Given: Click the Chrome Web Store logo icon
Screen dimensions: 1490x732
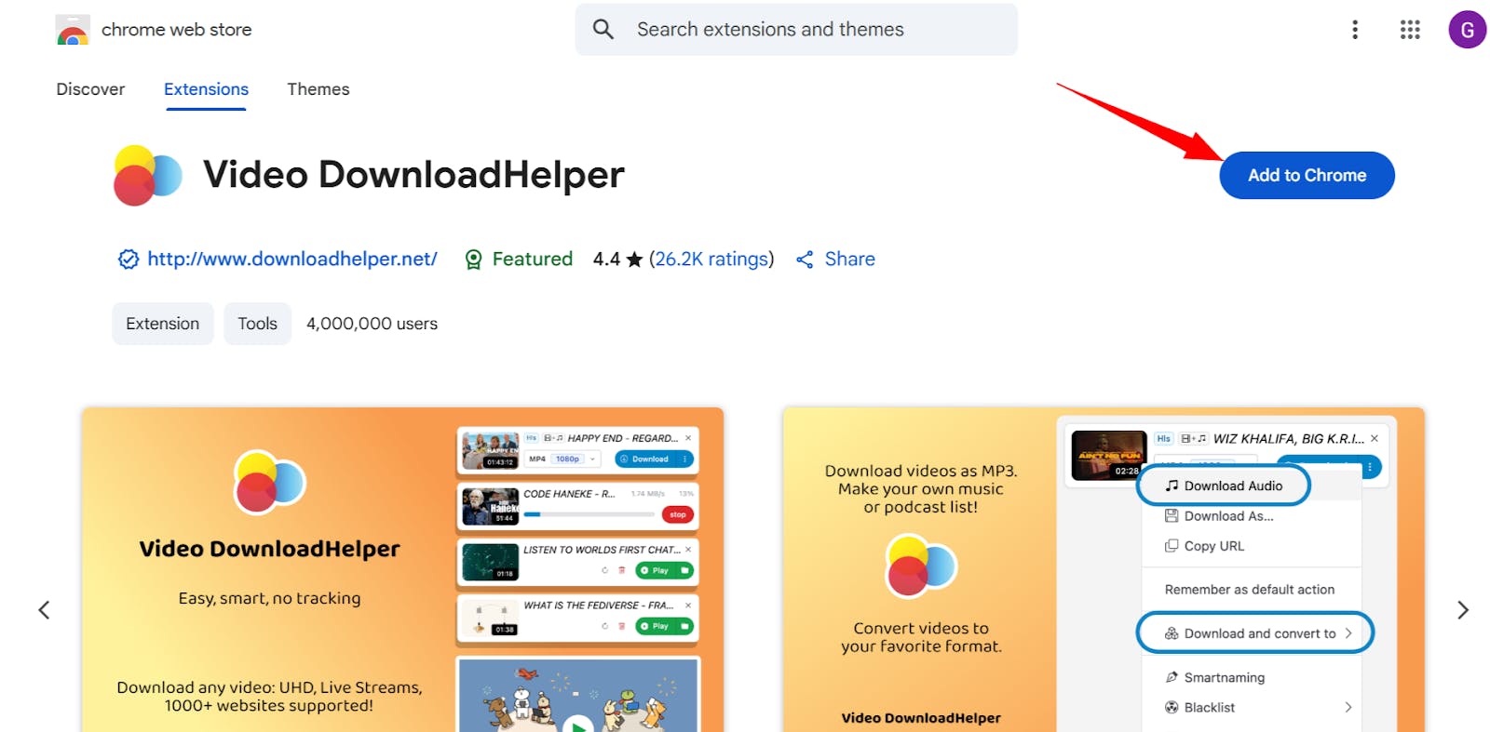Looking at the screenshot, I should (x=73, y=30).
